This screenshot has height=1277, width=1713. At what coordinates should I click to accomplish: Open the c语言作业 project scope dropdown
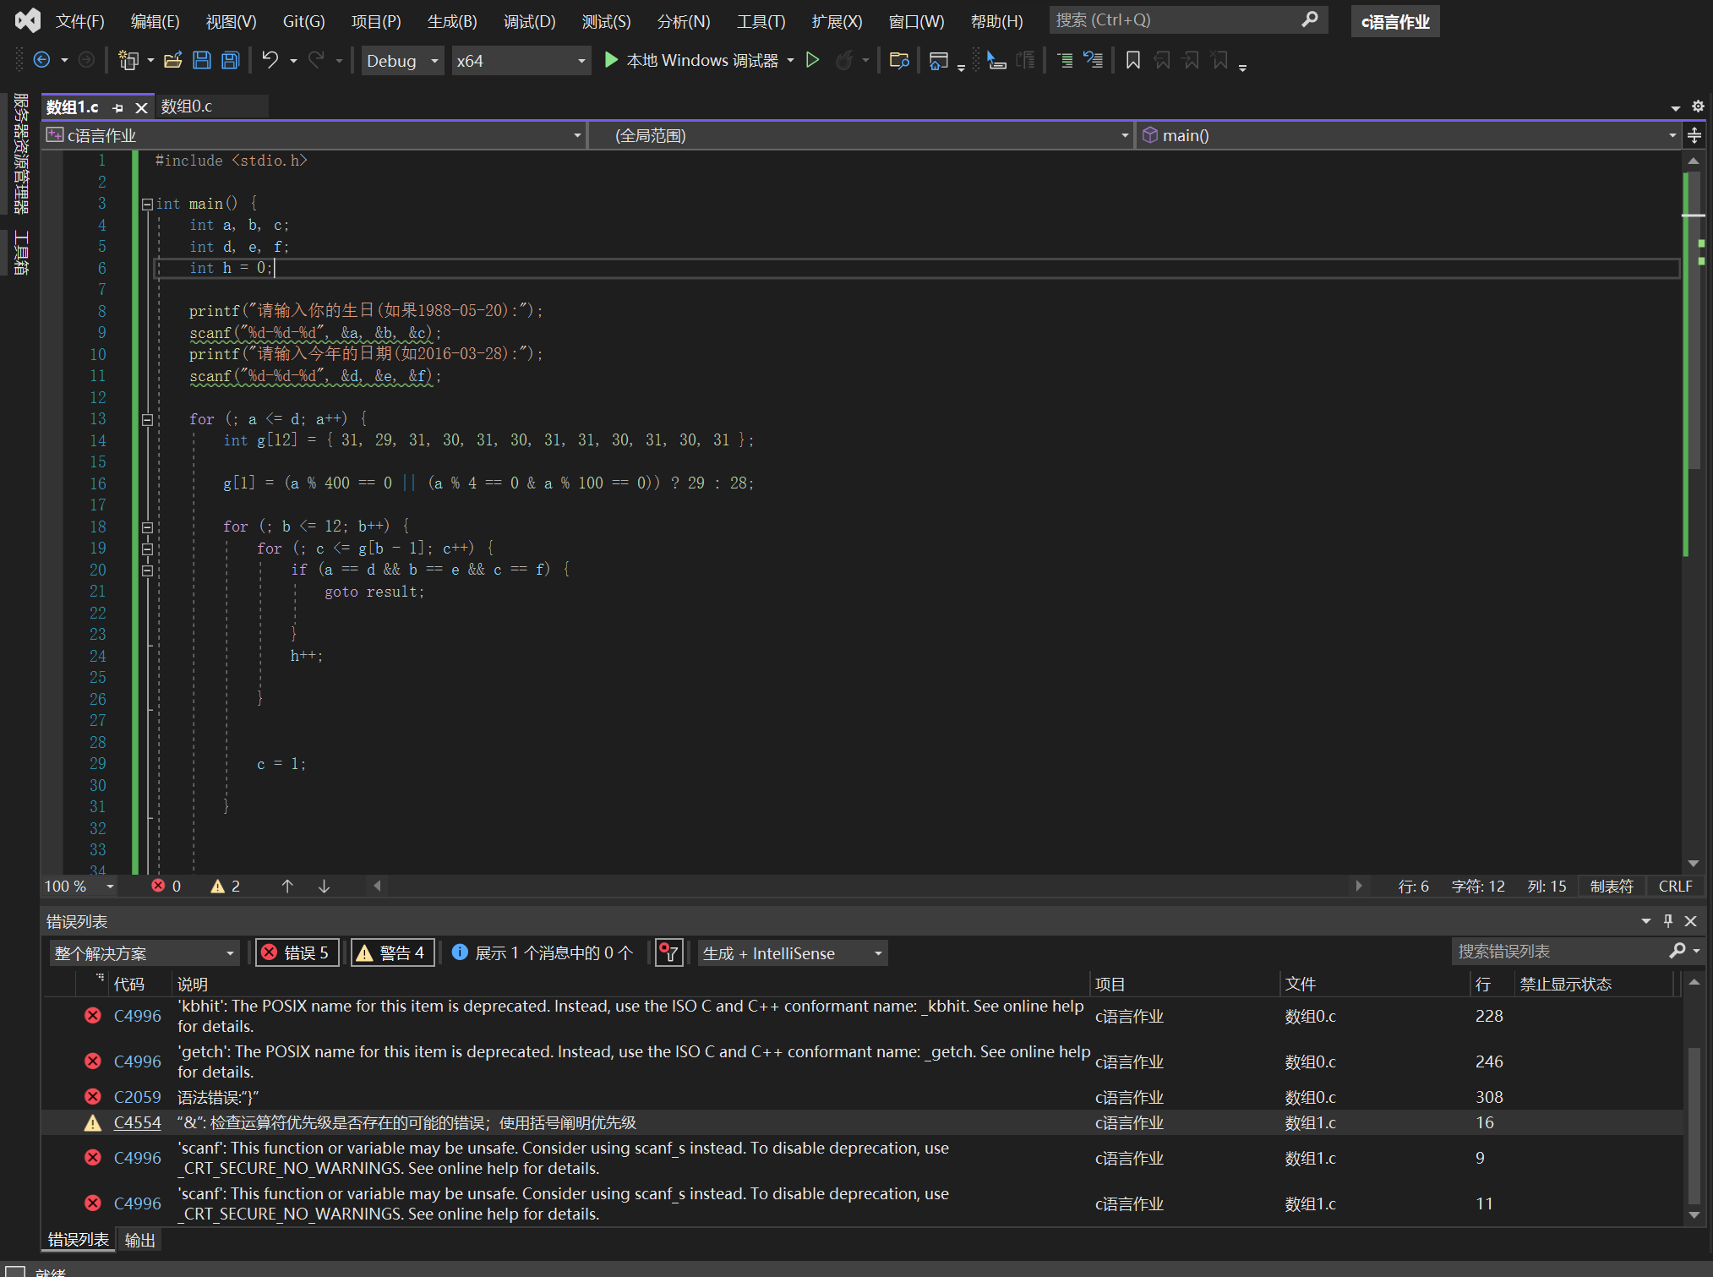coord(314,135)
